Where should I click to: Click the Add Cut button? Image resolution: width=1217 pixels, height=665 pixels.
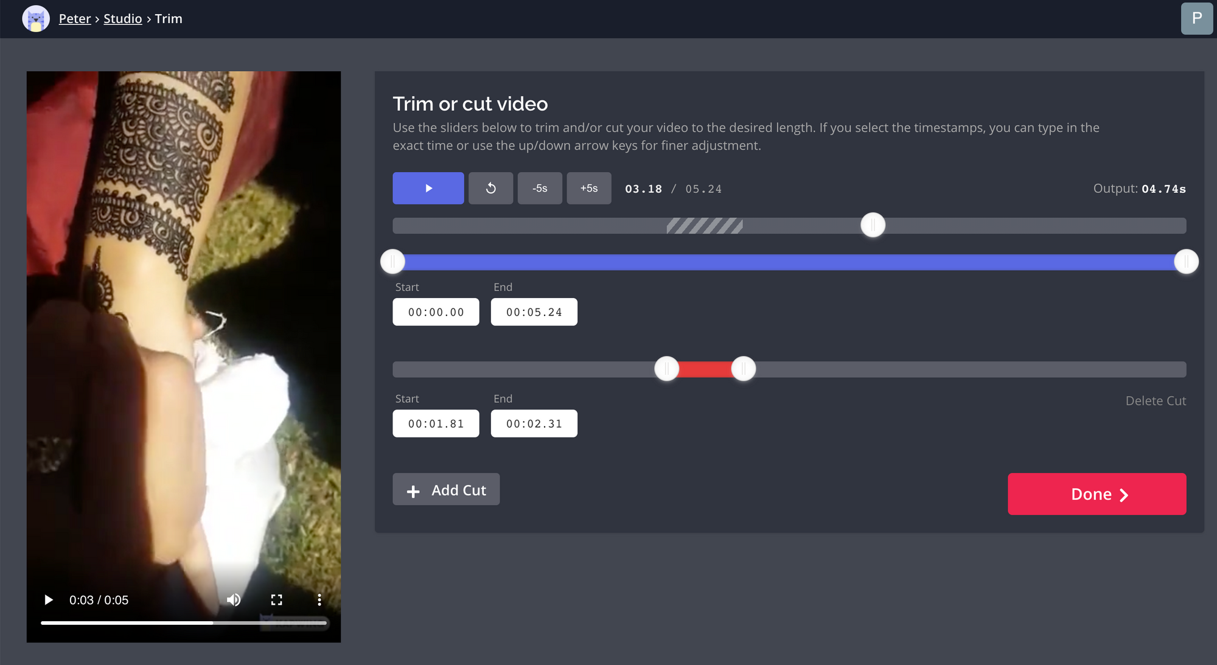click(x=446, y=490)
